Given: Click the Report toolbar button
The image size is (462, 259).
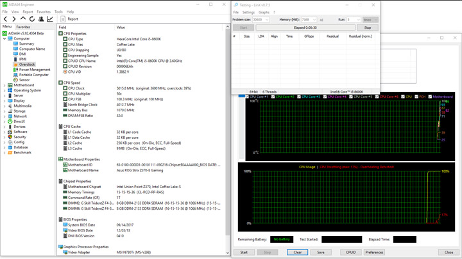Looking at the screenshot, I should [69, 19].
